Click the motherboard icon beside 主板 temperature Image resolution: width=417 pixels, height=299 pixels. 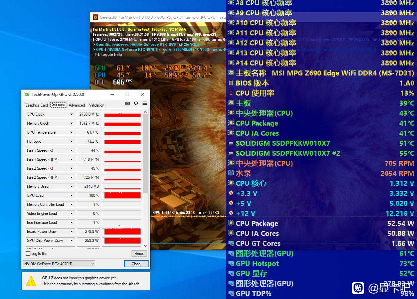231,103
